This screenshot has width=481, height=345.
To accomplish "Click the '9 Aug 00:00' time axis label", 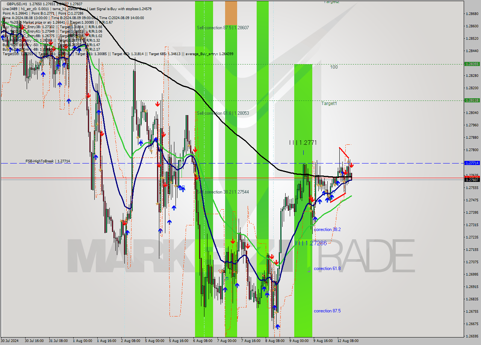I will (x=299, y=341).
